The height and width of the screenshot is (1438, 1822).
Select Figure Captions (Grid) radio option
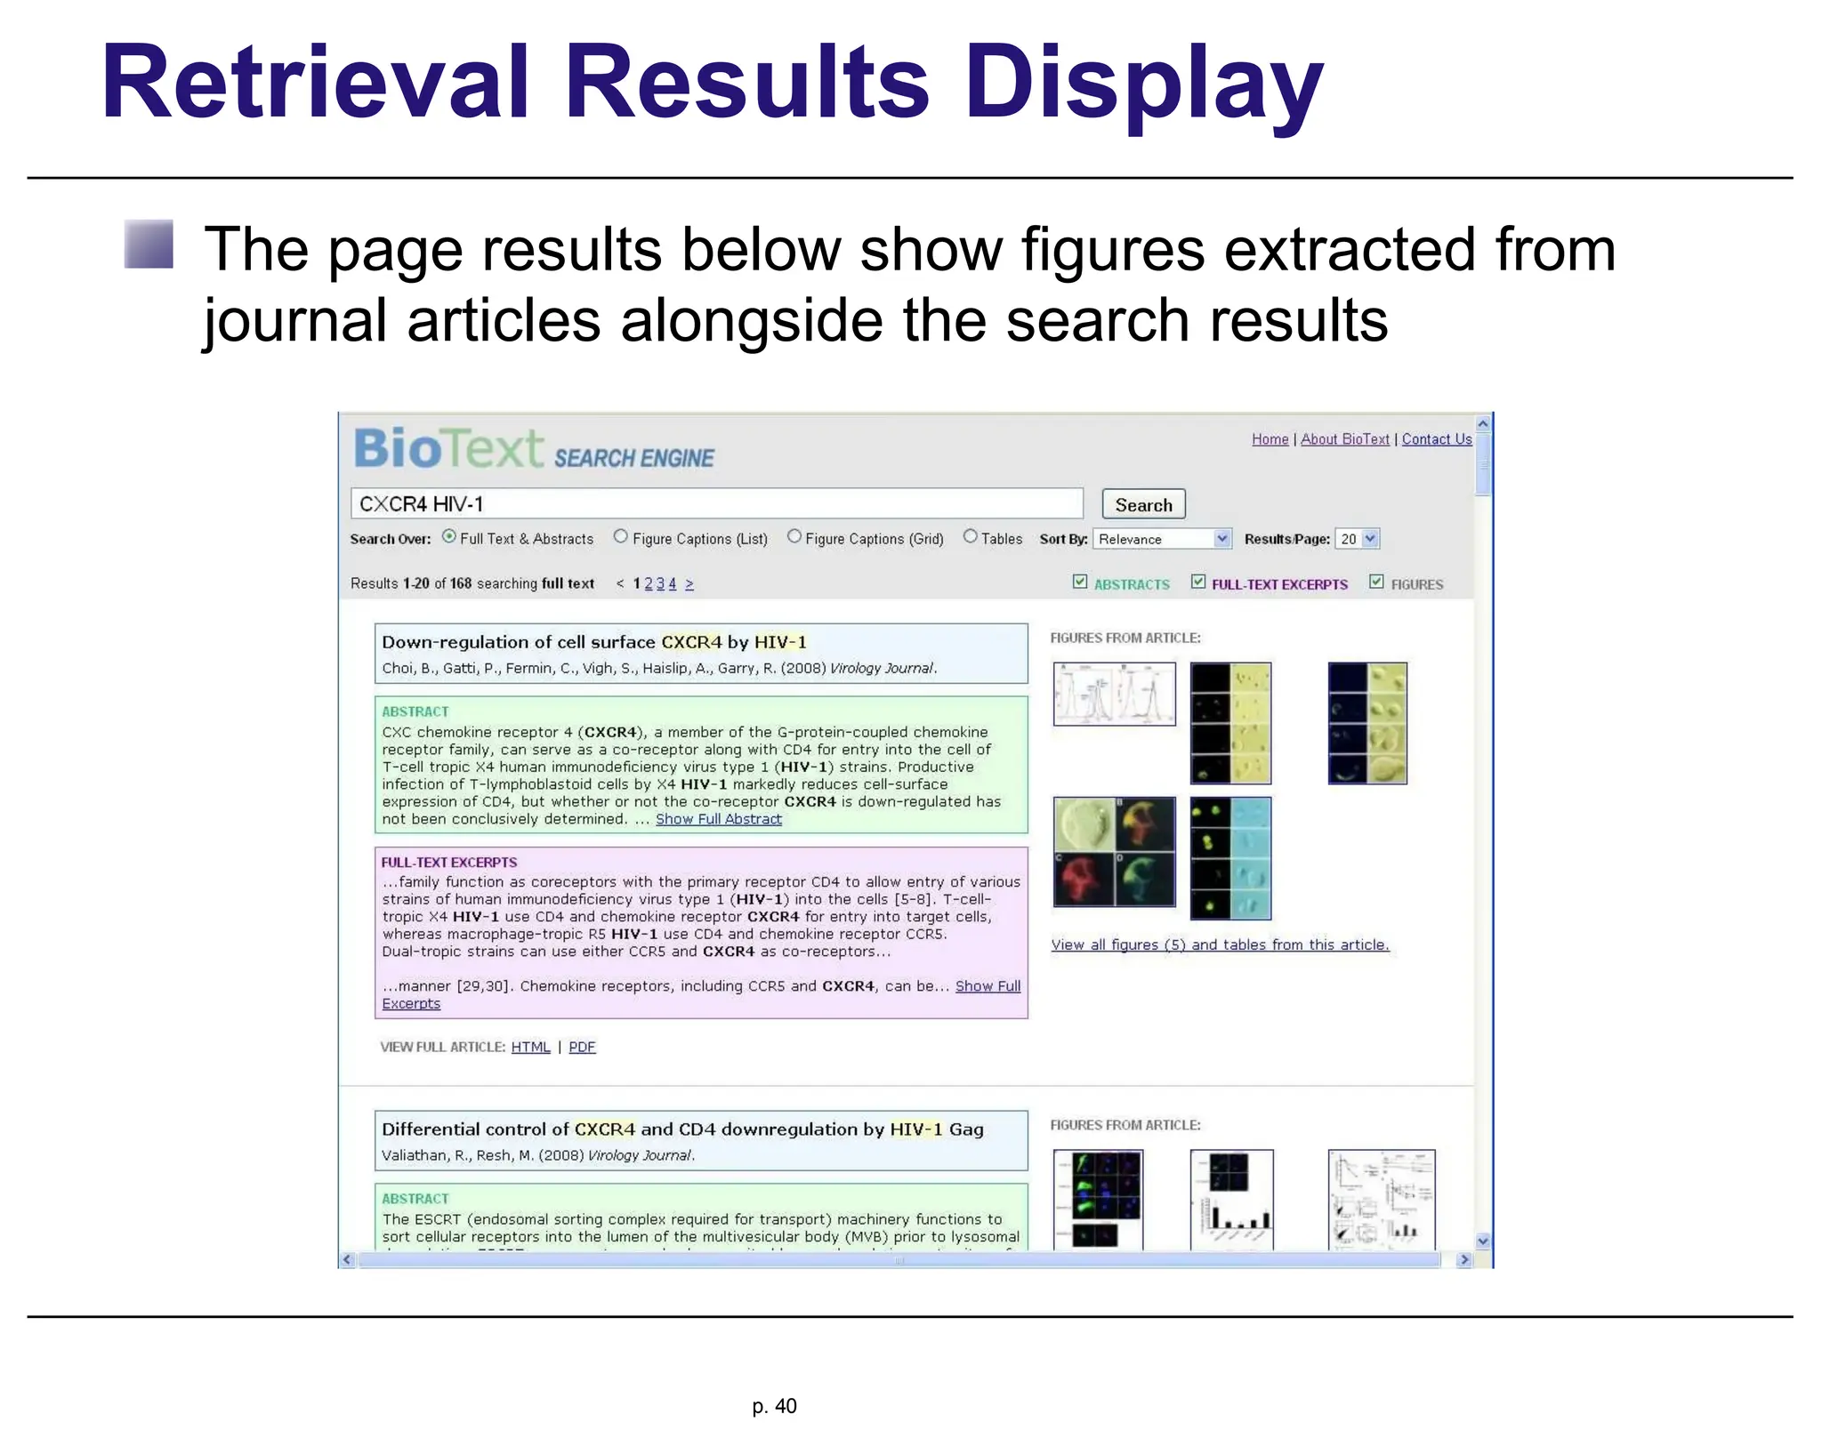tap(794, 537)
